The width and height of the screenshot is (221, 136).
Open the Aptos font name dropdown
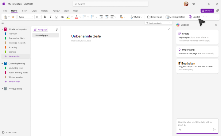click(x=25, y=17)
